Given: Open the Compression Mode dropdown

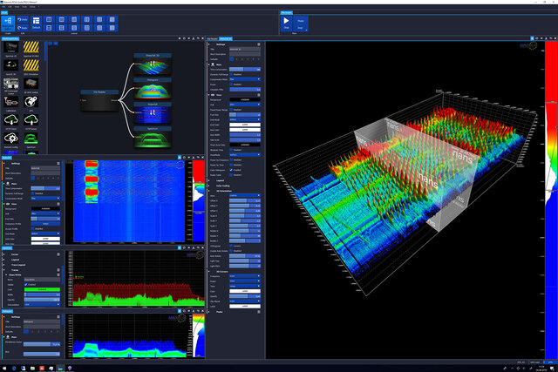Looking at the screenshot, I should 245,79.
